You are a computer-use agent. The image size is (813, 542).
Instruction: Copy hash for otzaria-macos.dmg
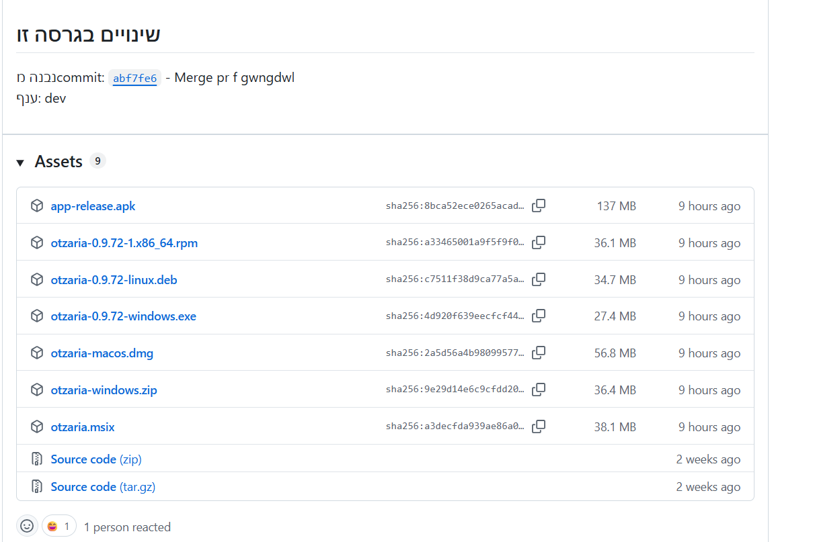point(539,353)
